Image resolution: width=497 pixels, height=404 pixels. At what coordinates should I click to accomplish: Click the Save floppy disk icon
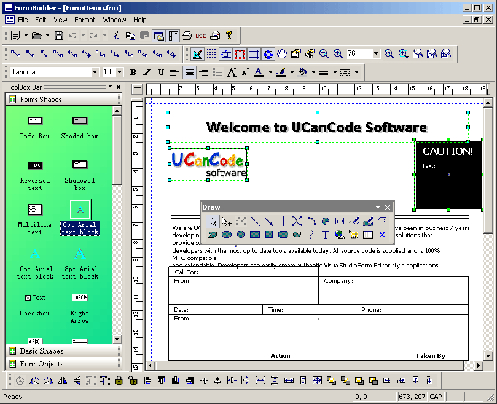(58, 36)
